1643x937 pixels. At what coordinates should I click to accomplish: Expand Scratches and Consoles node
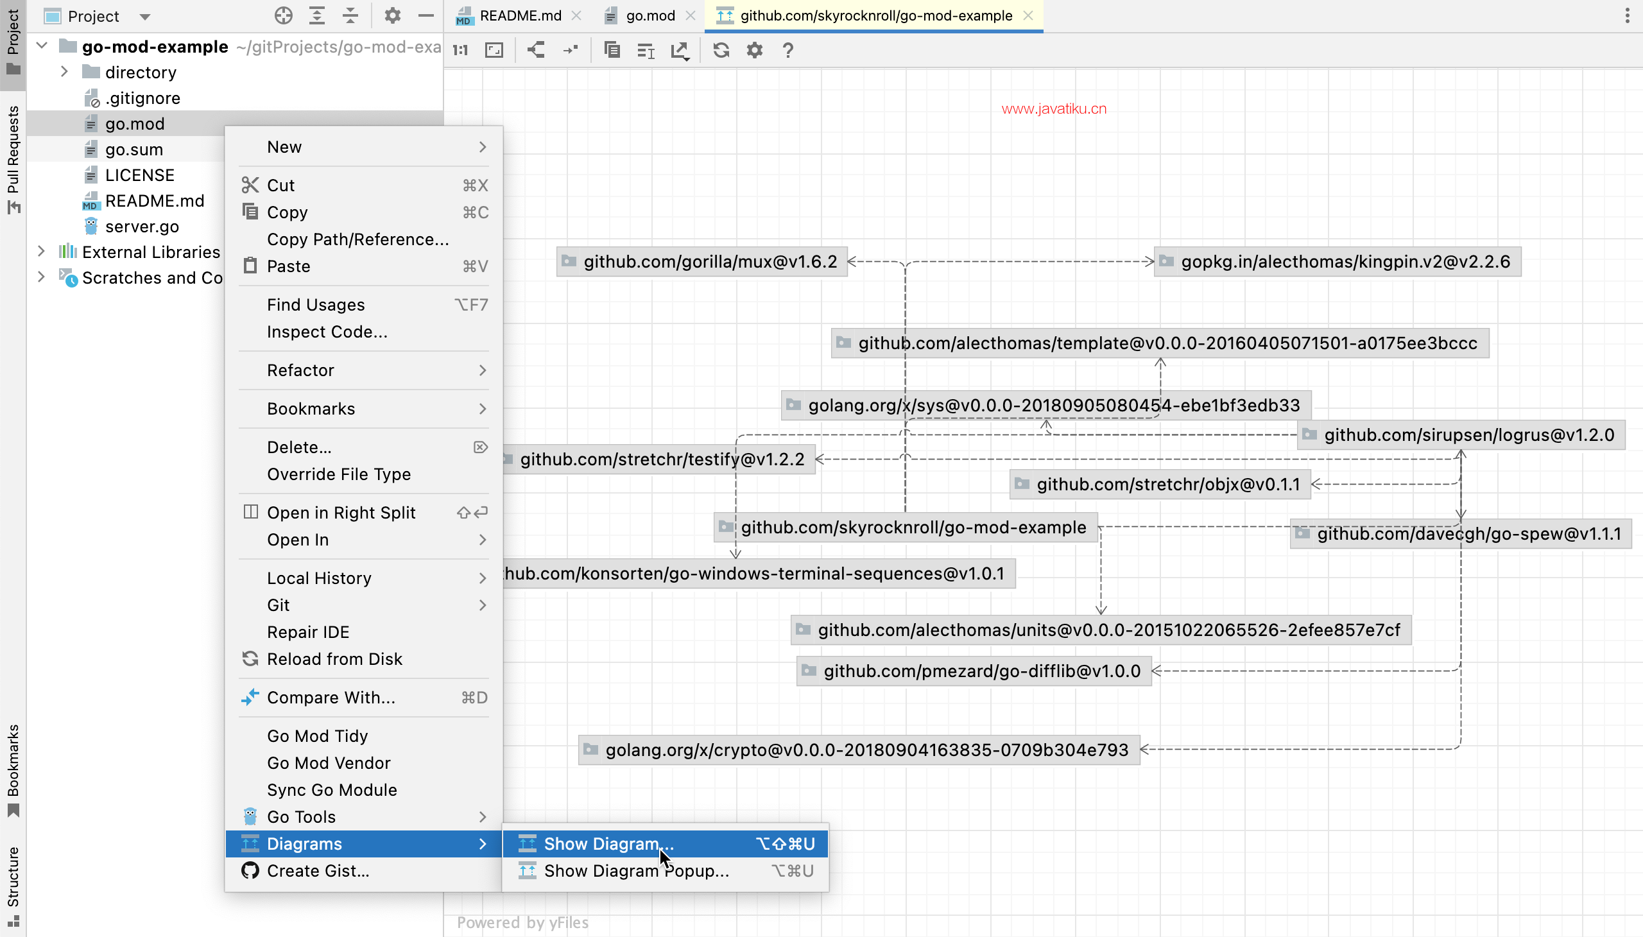41,277
